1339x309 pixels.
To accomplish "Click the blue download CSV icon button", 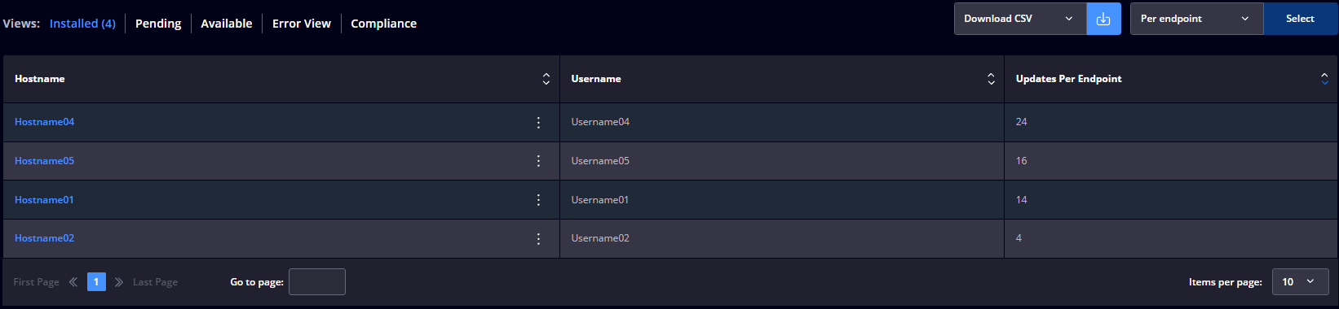I will (x=1103, y=19).
